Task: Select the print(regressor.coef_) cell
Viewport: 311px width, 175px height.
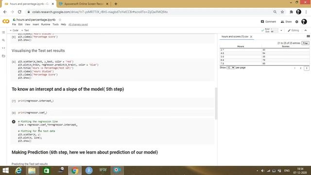Action: pos(112,113)
